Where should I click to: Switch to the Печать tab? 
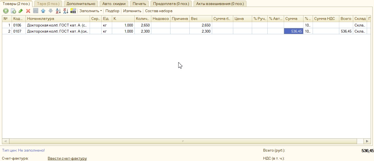tap(139, 4)
